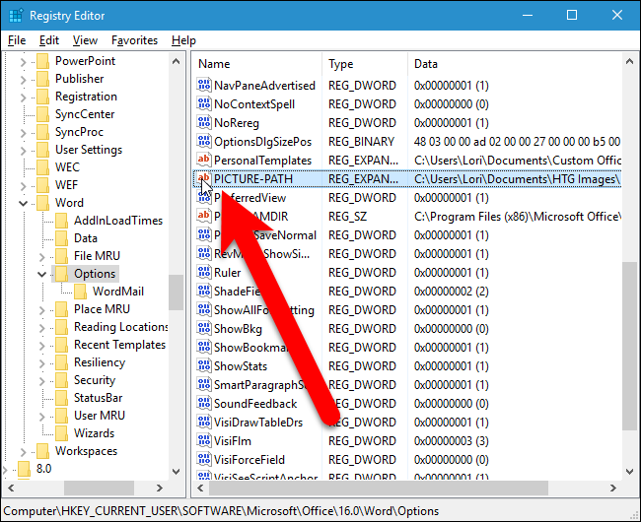Viewport: 641px width, 522px height.
Task: Click the Publisher key folder icon
Action: point(43,79)
